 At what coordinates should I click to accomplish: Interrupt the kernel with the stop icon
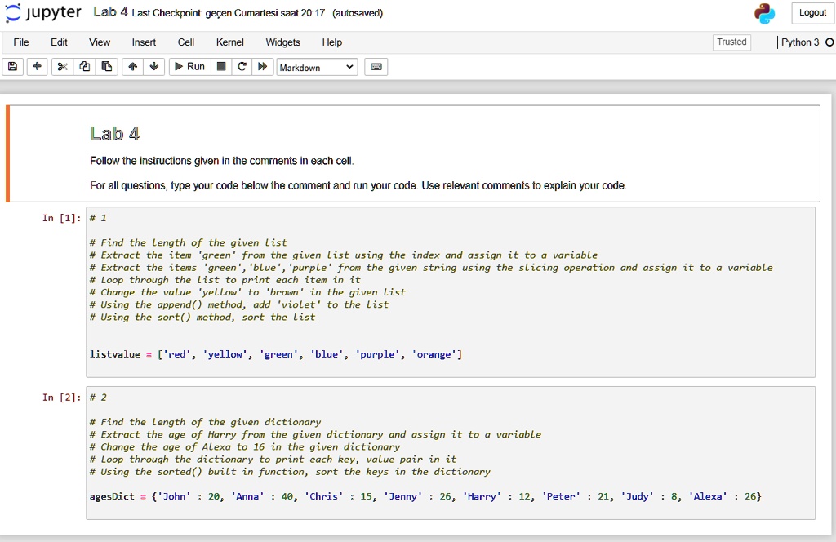click(x=220, y=66)
